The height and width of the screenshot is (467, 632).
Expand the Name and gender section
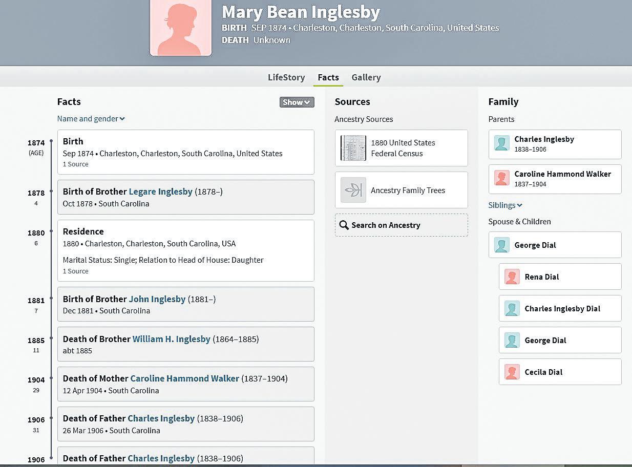pyautogui.click(x=91, y=119)
